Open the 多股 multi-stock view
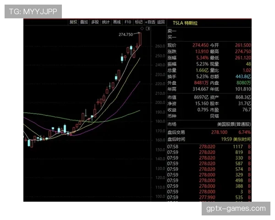The height and width of the screenshot is (220, 275). click(95, 22)
